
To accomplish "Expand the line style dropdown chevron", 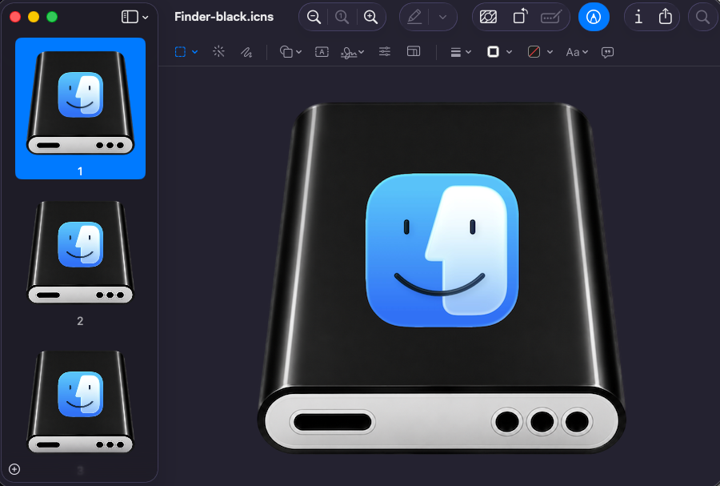I will pyautogui.click(x=468, y=52).
